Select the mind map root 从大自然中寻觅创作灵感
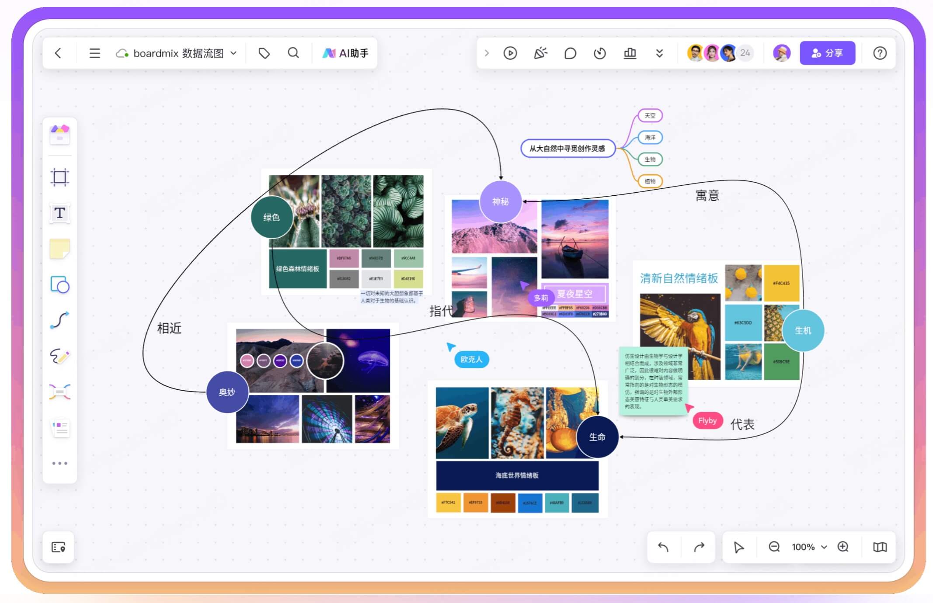This screenshot has height=603, width=933. coord(567,149)
